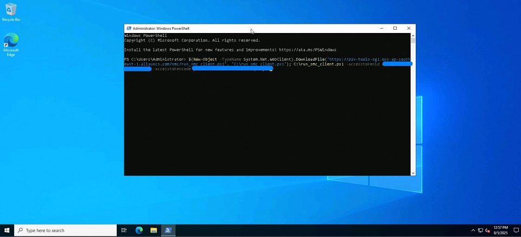Click the PowerShell vertical scrollbar thumb
Screen dimensions: 521x237
413,41
